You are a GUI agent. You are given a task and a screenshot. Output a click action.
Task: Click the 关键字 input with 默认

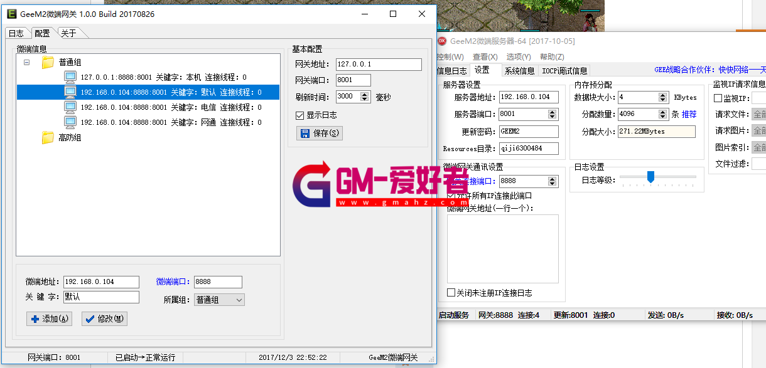(x=101, y=297)
